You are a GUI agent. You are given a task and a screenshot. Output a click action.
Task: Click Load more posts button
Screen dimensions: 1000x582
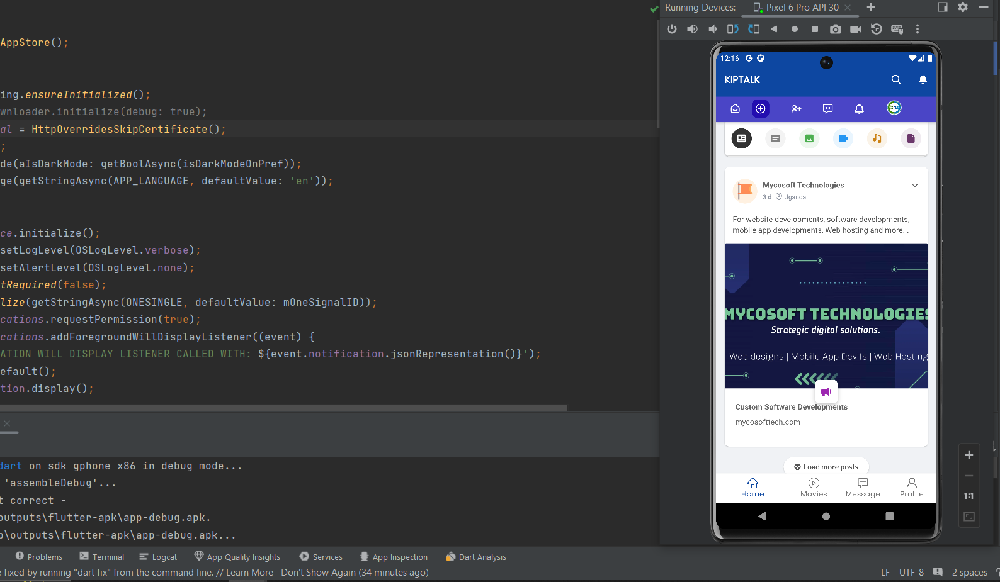pyautogui.click(x=826, y=467)
